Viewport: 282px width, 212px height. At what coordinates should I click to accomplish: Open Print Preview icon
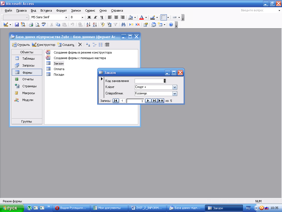(37, 25)
